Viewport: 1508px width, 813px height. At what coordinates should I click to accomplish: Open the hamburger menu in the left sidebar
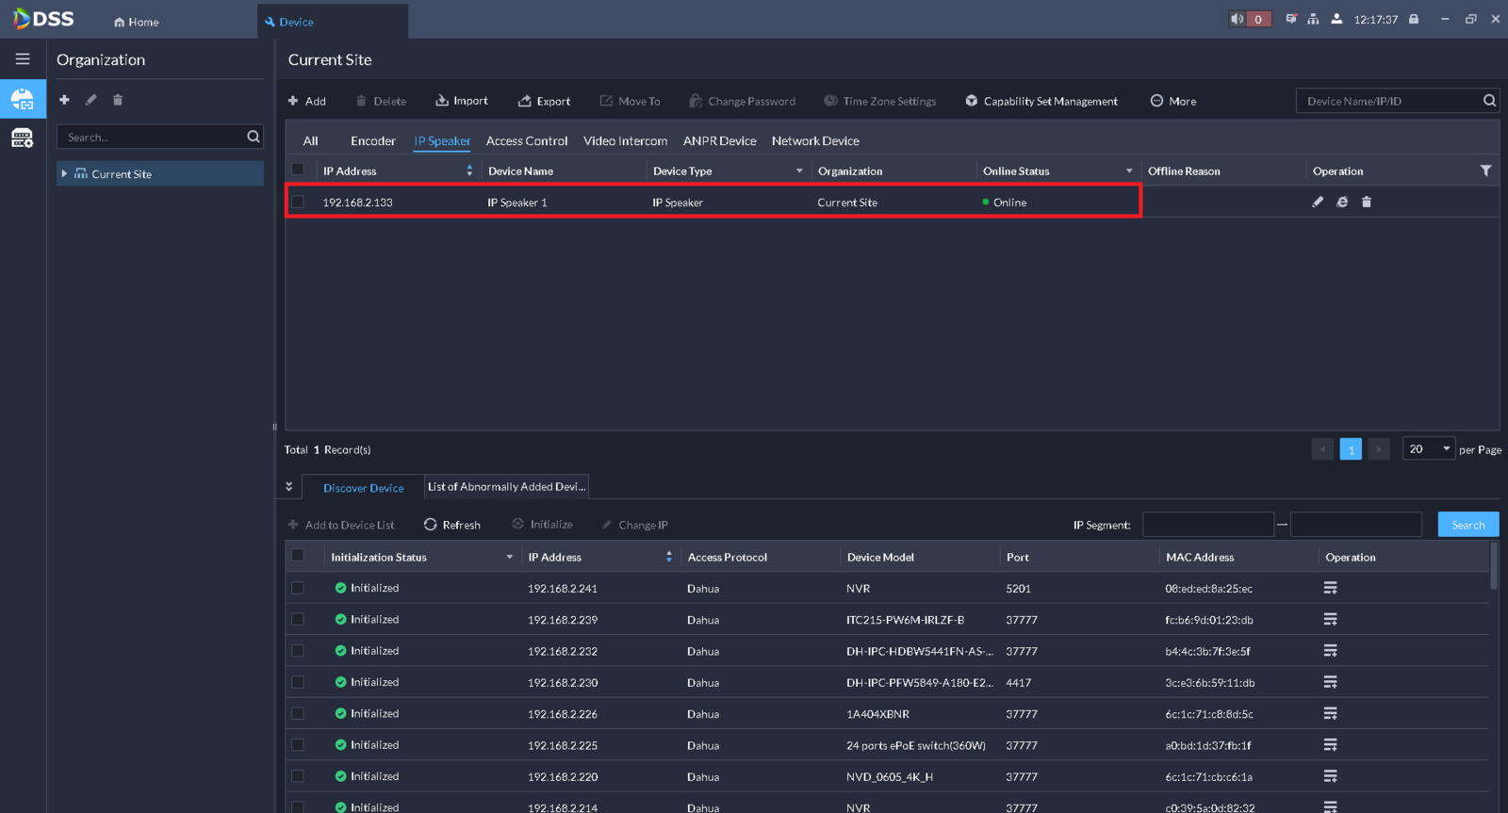point(23,59)
